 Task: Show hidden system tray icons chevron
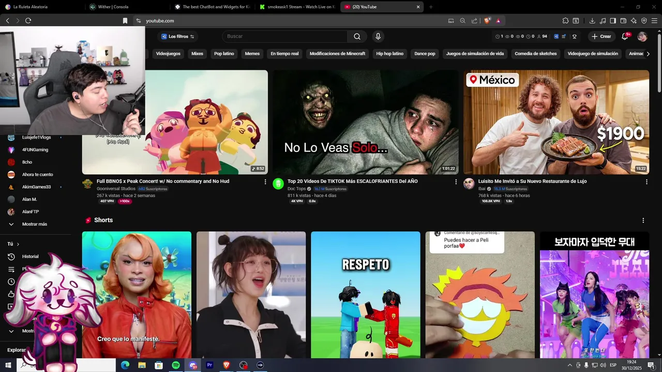pos(570,365)
